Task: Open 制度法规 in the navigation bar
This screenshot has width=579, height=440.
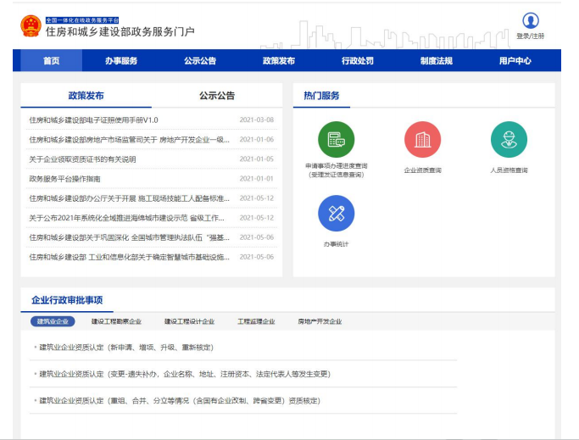Action: click(x=436, y=61)
